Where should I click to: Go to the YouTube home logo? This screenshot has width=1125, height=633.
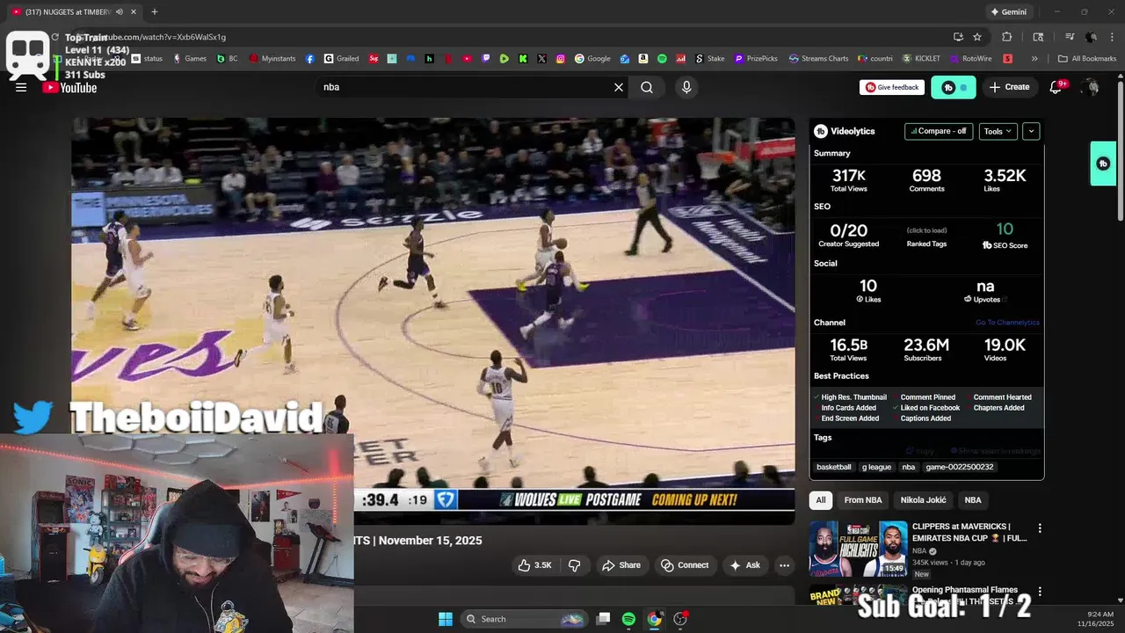(69, 87)
